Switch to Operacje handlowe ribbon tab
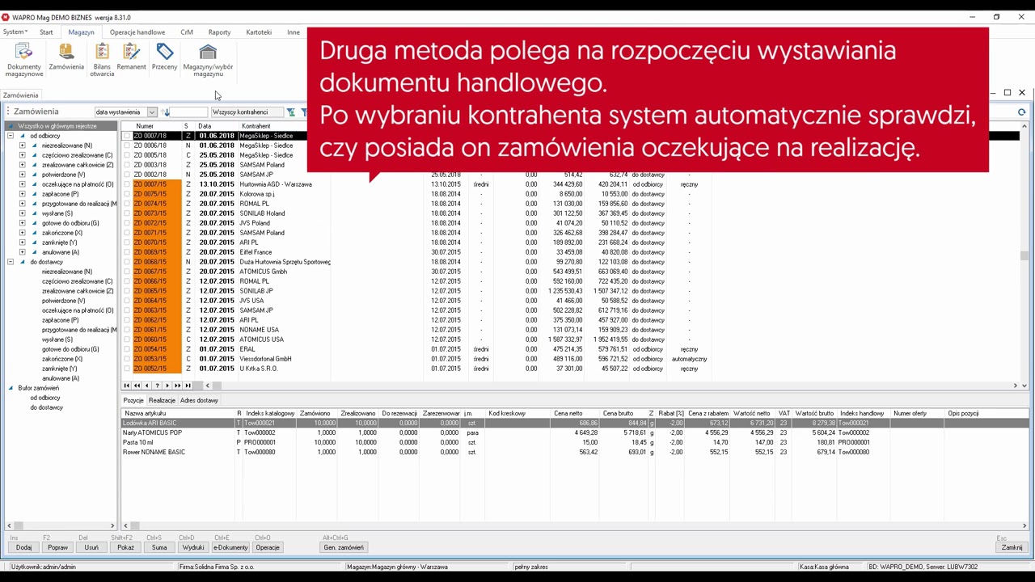 [x=137, y=32]
